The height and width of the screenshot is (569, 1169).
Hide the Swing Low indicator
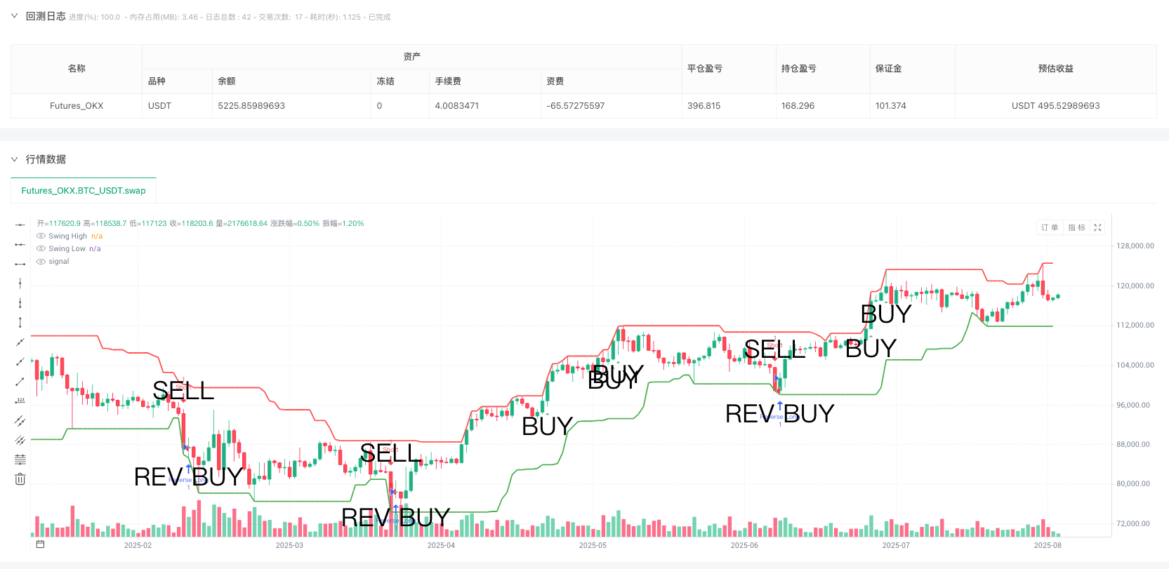[x=40, y=248]
